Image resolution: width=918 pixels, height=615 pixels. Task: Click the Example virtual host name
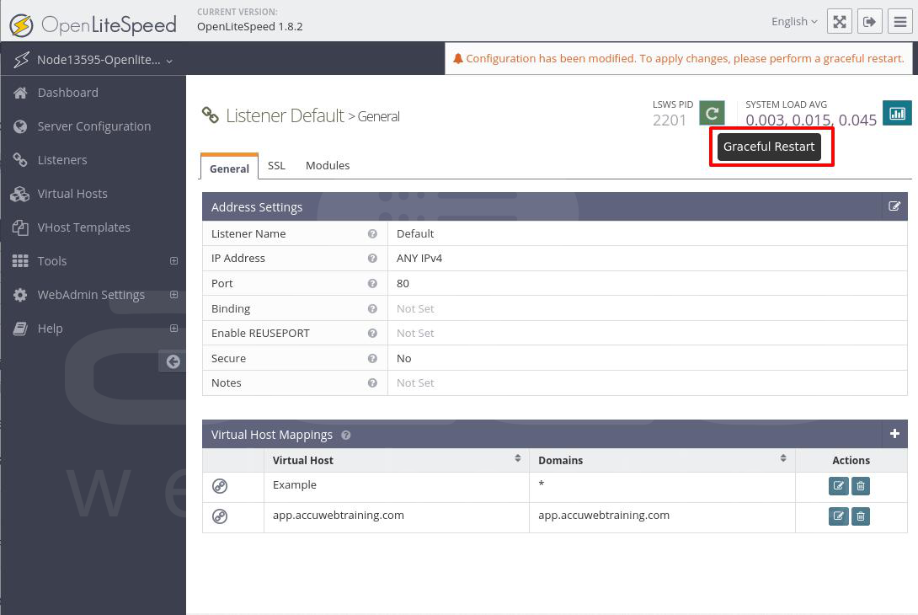[x=295, y=485]
